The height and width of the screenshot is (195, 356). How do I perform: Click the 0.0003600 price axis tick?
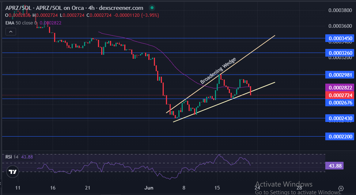click(x=340, y=26)
